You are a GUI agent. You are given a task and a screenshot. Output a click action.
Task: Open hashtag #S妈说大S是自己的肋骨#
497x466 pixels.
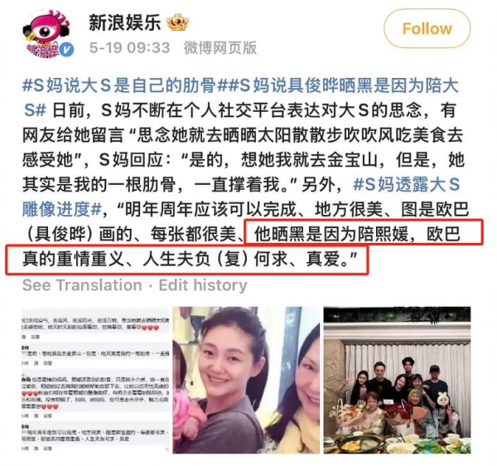pyautogui.click(x=118, y=86)
